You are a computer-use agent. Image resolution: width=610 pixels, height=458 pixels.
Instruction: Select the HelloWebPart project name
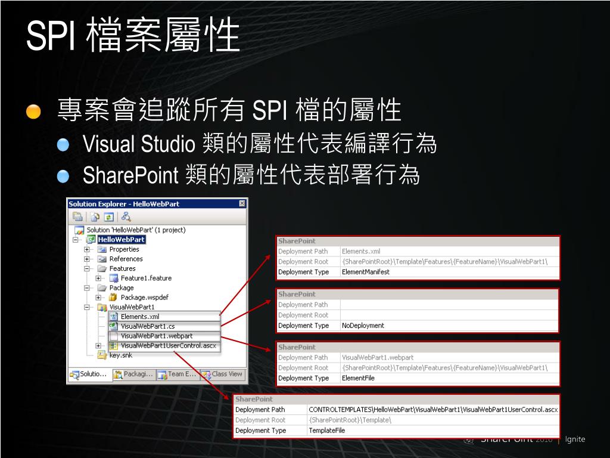(x=122, y=240)
